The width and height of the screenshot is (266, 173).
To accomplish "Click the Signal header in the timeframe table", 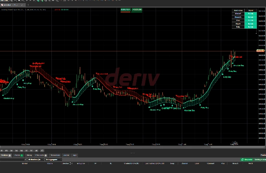I will [251, 10].
